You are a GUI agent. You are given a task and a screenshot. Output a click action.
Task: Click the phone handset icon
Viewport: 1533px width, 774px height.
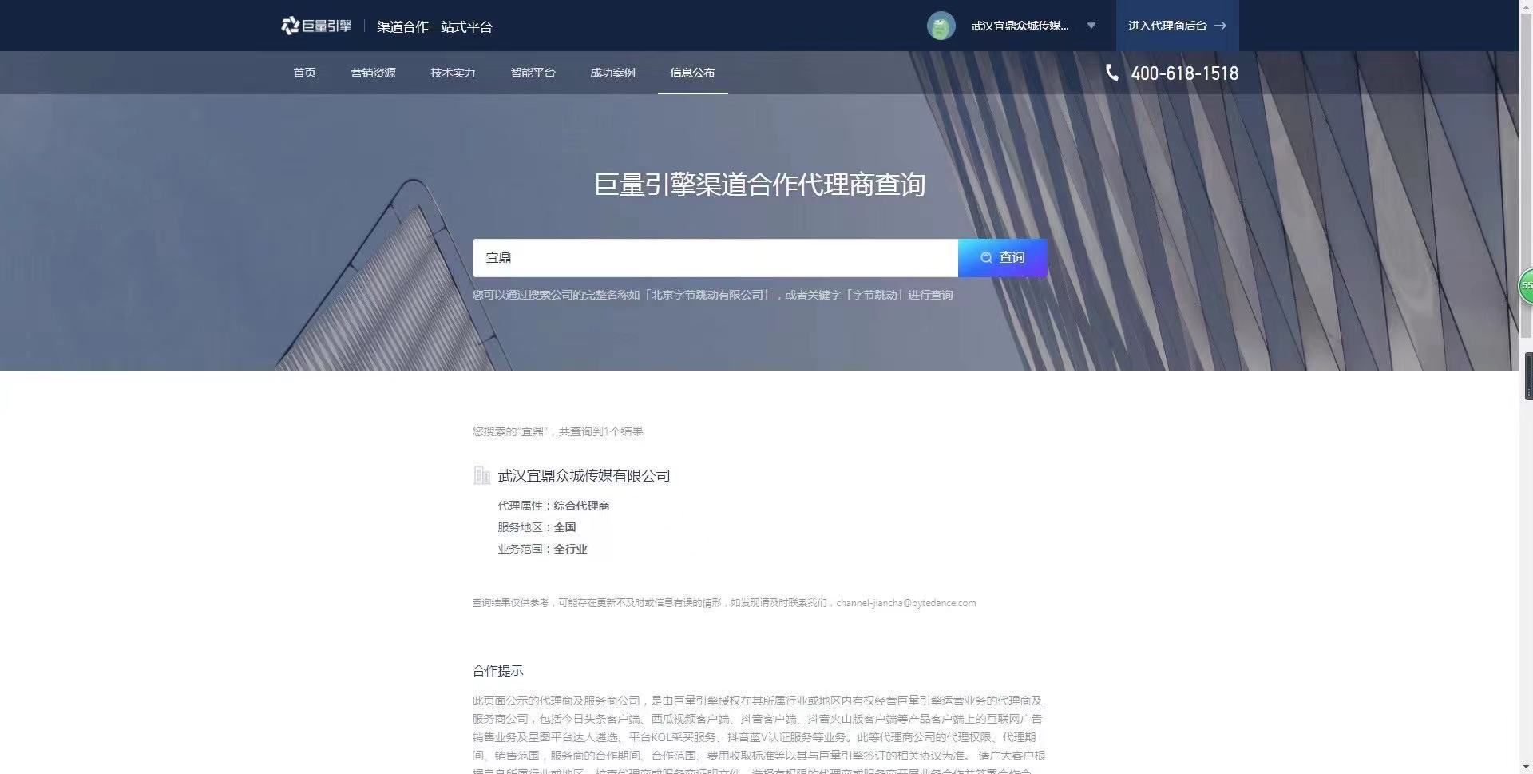1111,73
